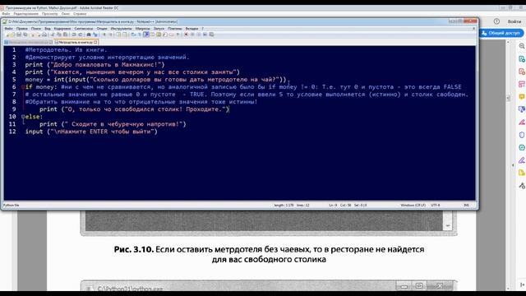Click the Open file icon in Notepad++ toolbar
Viewport: 526px width, 296px height.
(12, 35)
